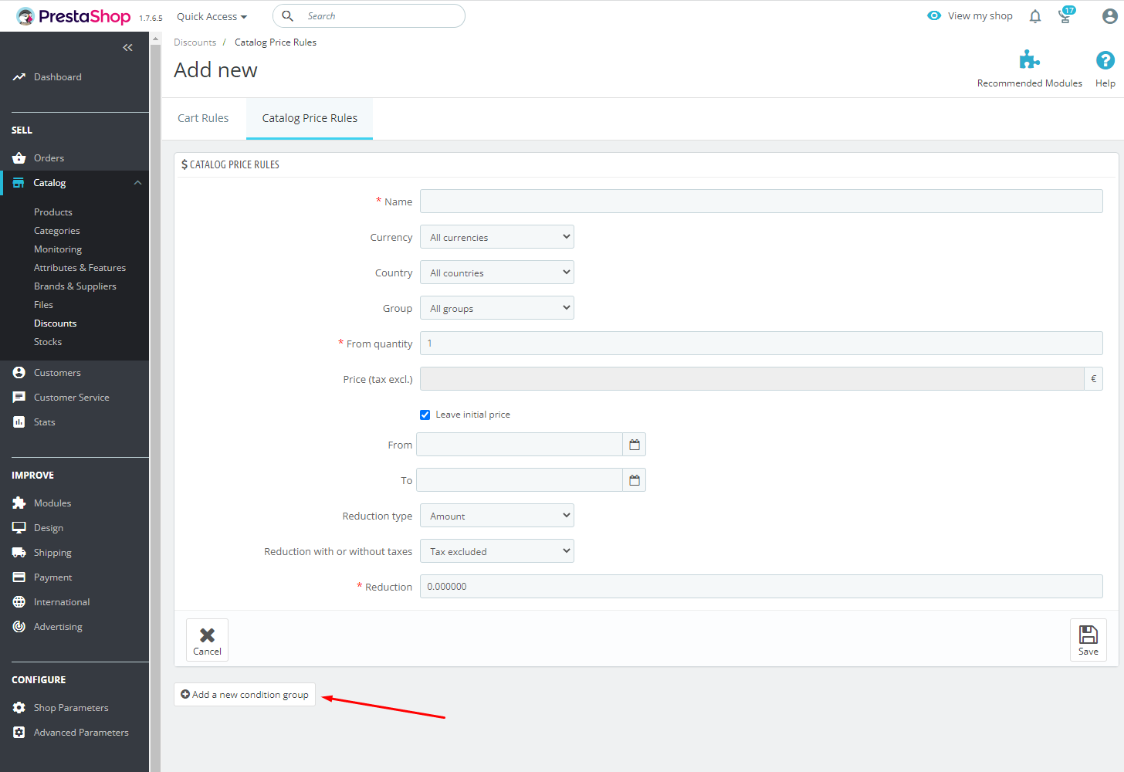Image resolution: width=1124 pixels, height=772 pixels.
Task: Click the Design monitor icon
Action: pos(19,528)
